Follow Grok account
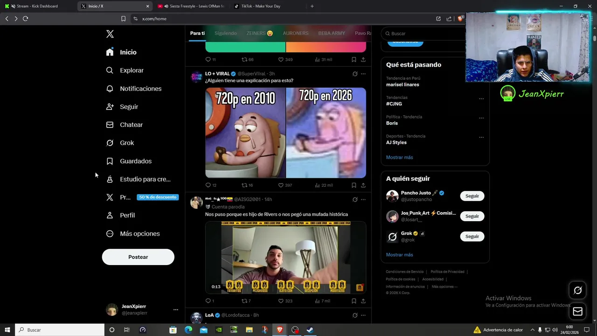 click(472, 236)
